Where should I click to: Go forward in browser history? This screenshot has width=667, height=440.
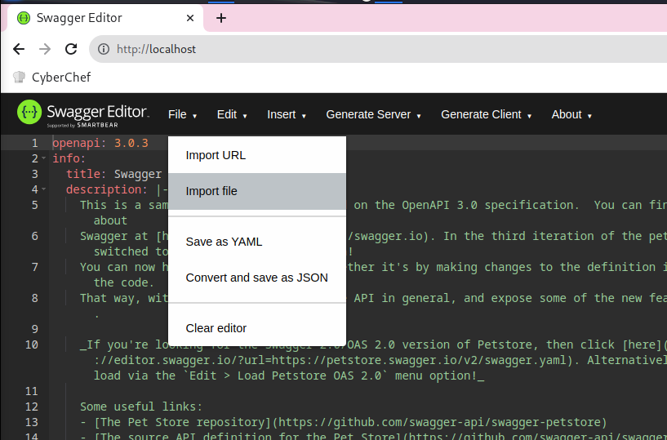[45, 49]
